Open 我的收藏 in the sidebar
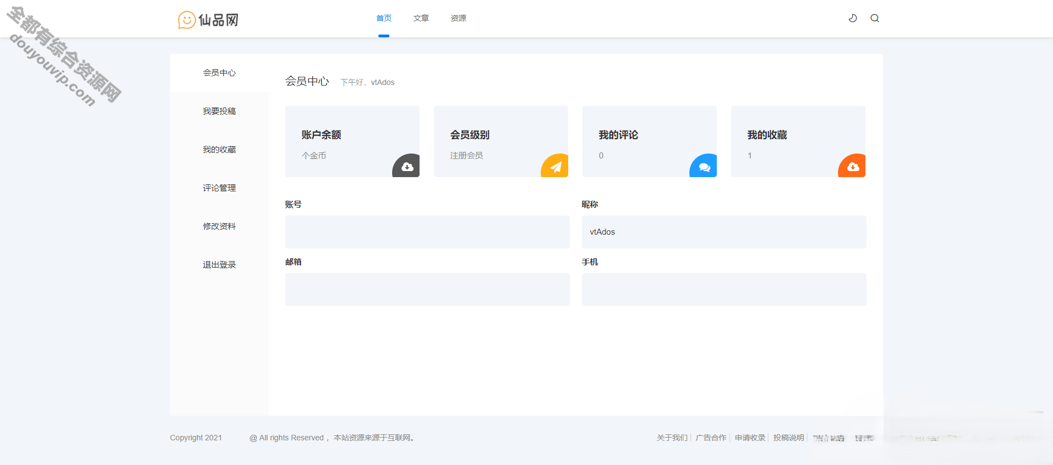 click(219, 150)
